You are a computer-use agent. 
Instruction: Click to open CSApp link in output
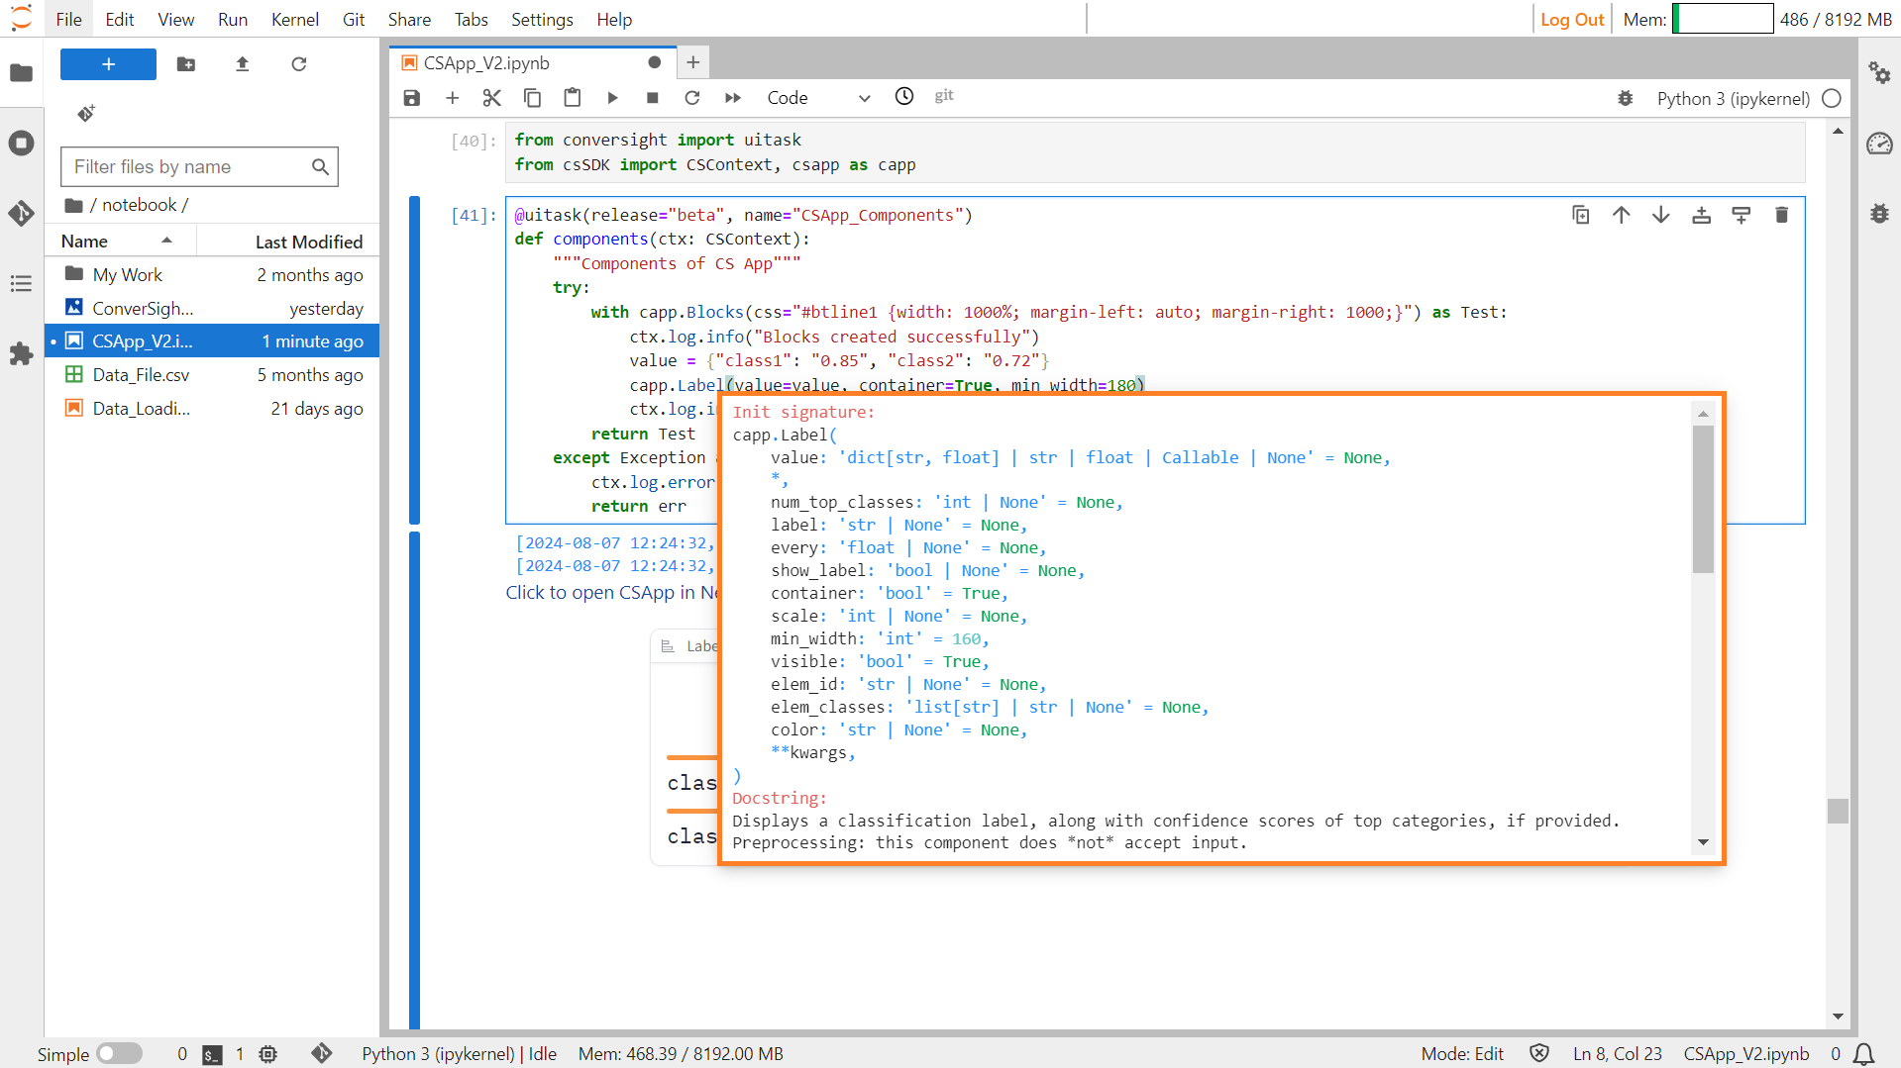[x=611, y=592]
